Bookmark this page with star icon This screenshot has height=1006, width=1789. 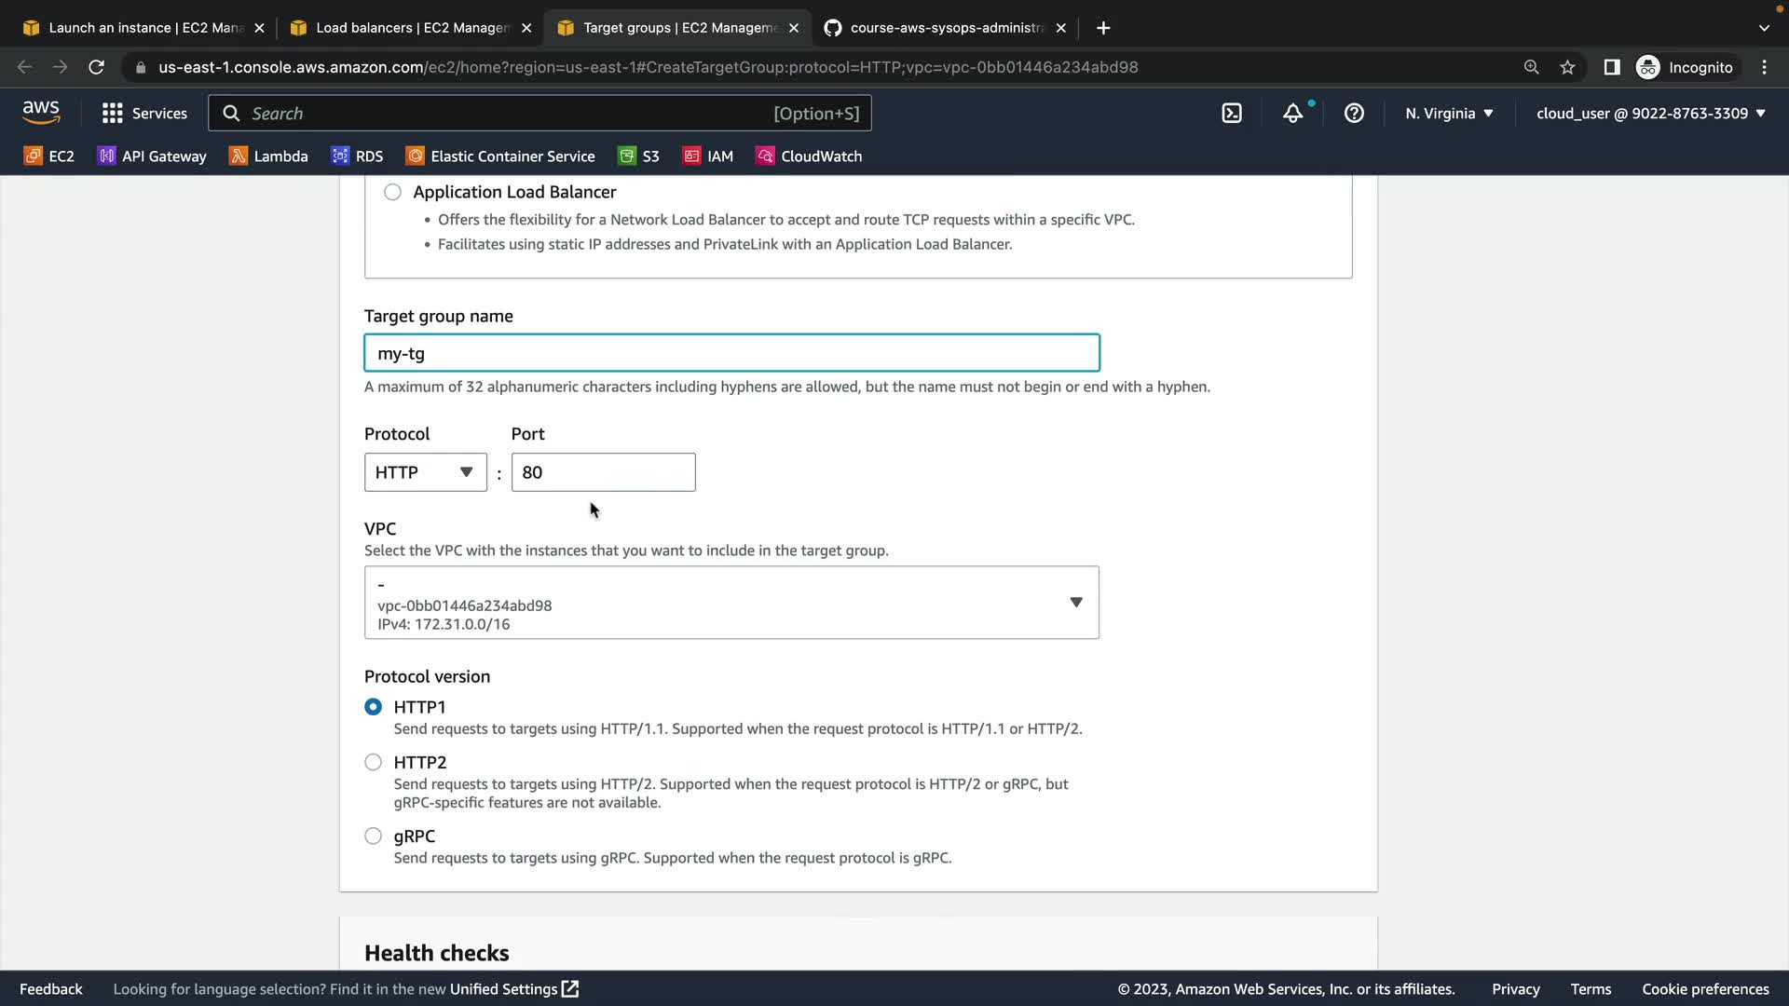coord(1567,67)
